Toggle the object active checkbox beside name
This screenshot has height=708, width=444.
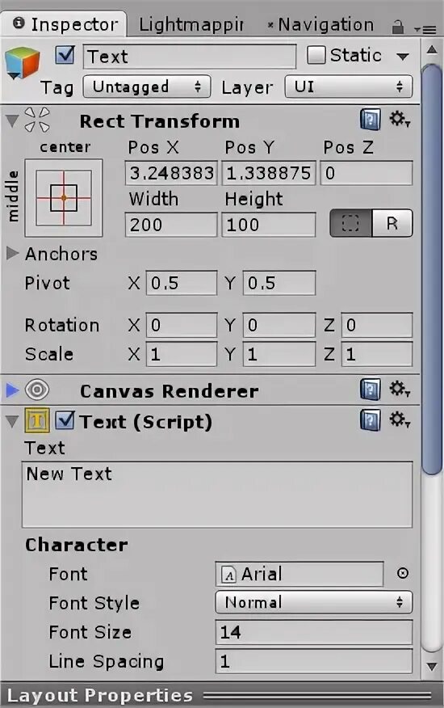coord(65,55)
